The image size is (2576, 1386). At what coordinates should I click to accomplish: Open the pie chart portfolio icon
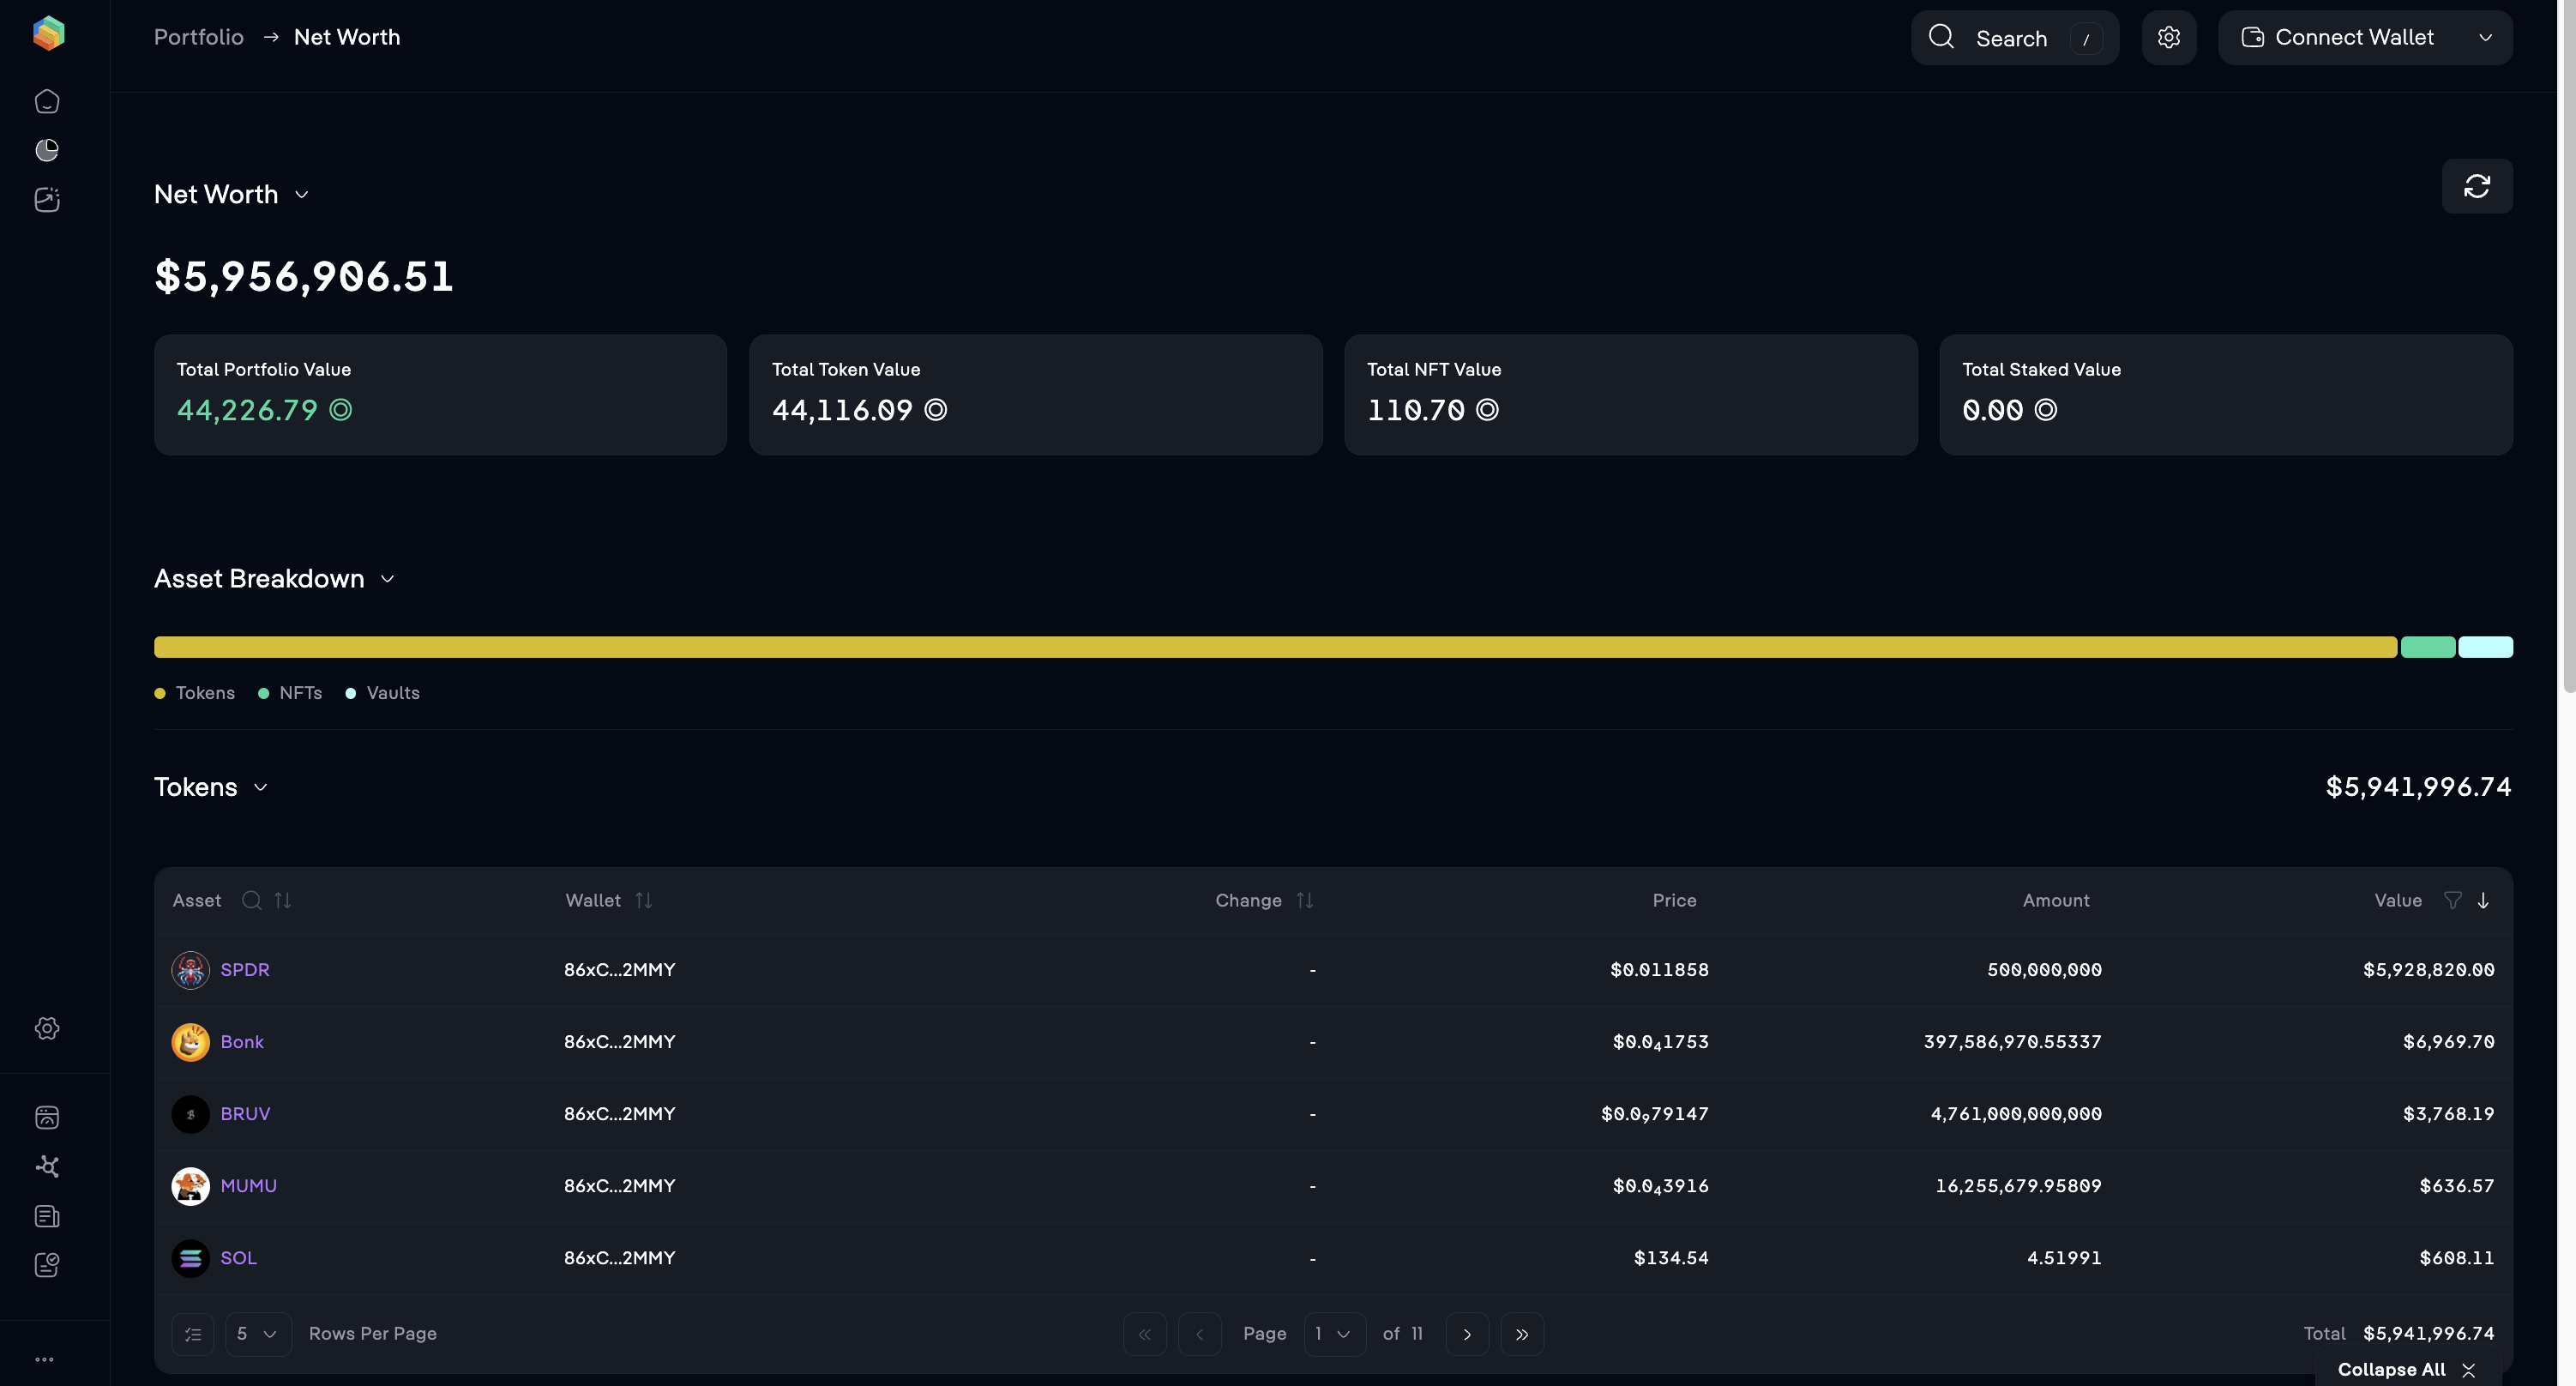[x=47, y=150]
